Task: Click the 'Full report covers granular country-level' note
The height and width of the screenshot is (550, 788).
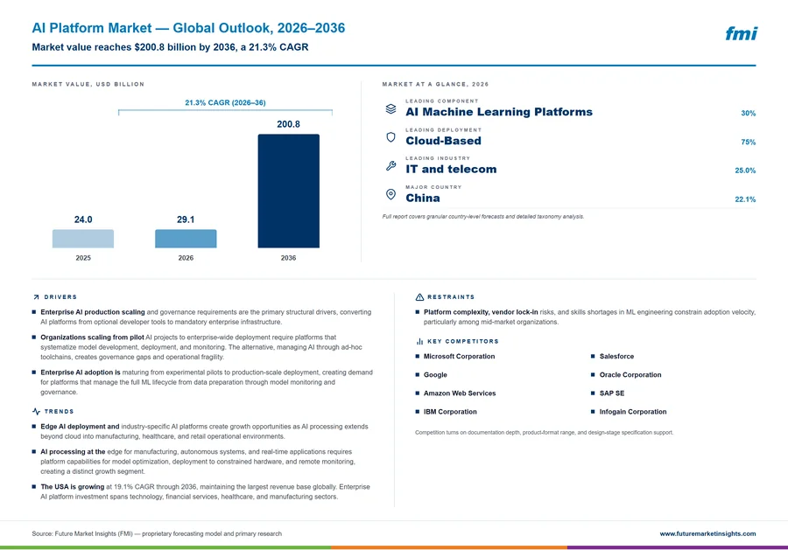Action: coord(483,217)
